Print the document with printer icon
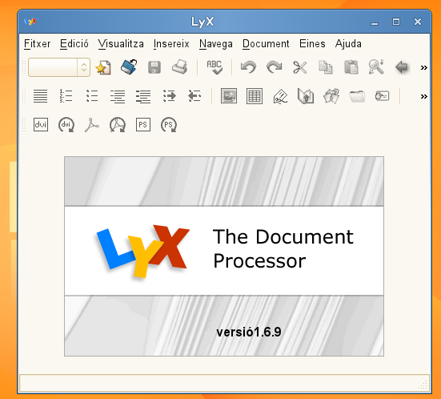The height and width of the screenshot is (399, 441). (x=180, y=67)
